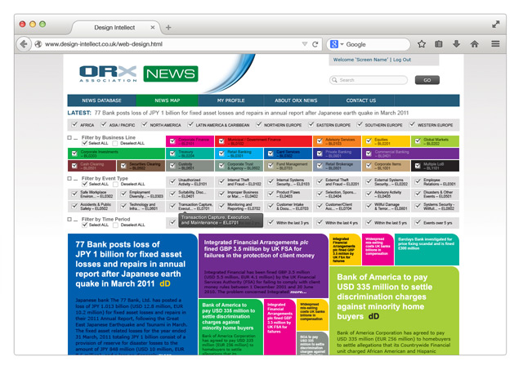
Task: Open the URL bar history dropdown arrow
Action: 304,44
